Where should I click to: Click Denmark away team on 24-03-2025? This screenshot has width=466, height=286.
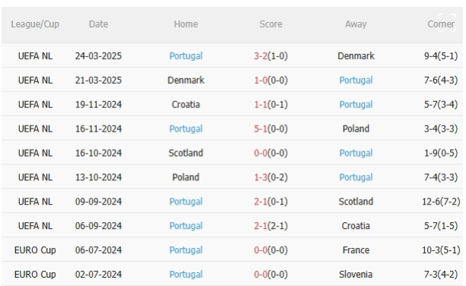tap(356, 56)
